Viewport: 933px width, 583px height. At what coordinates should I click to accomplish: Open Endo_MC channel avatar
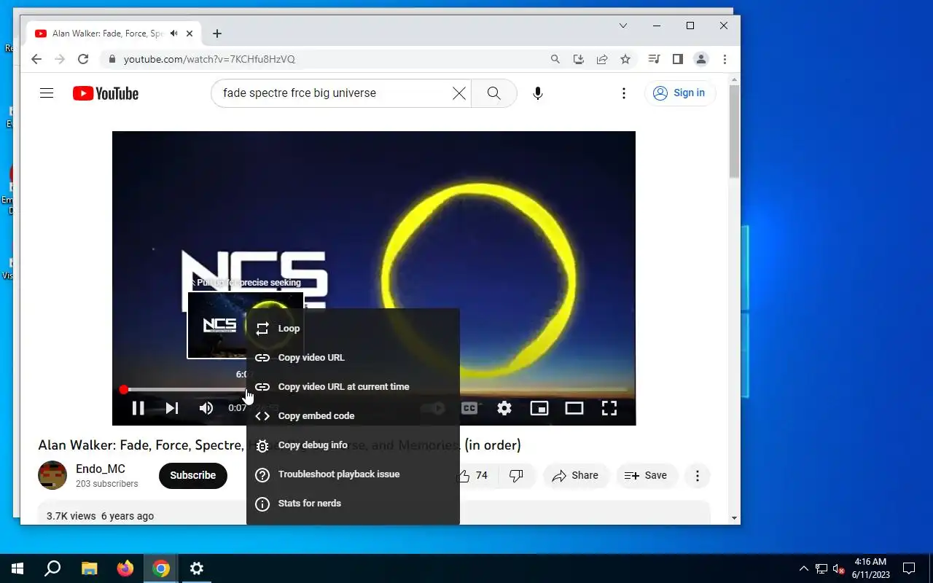click(x=52, y=475)
